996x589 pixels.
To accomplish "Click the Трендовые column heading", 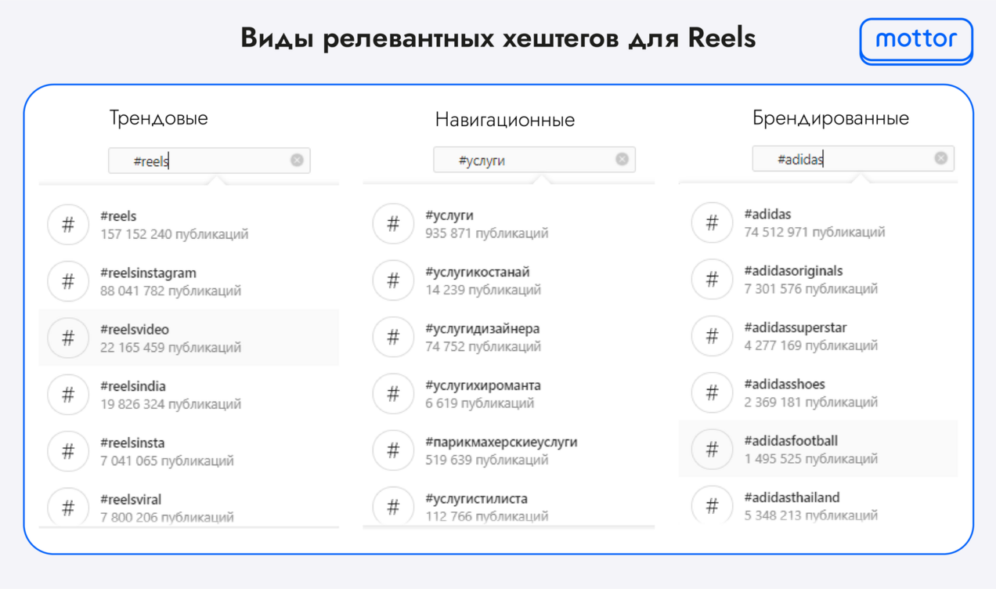I will (159, 119).
